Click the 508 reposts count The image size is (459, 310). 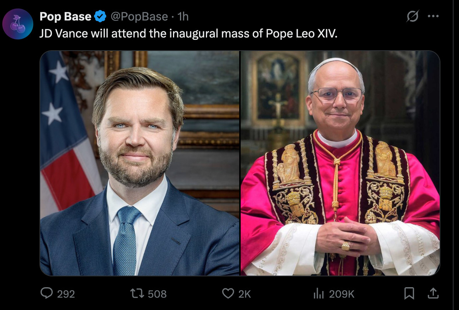point(157,294)
